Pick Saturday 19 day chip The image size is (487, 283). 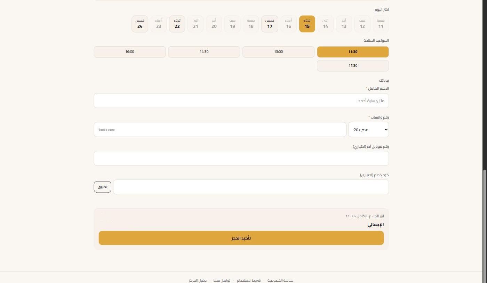[x=232, y=24]
